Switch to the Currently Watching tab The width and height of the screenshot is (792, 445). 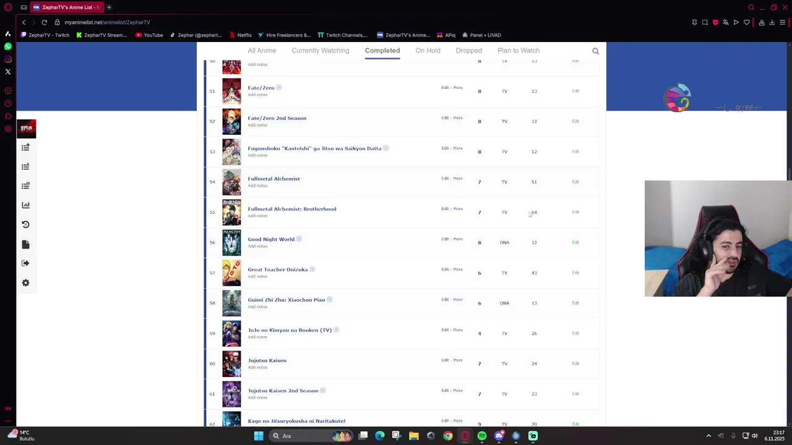[x=321, y=51]
